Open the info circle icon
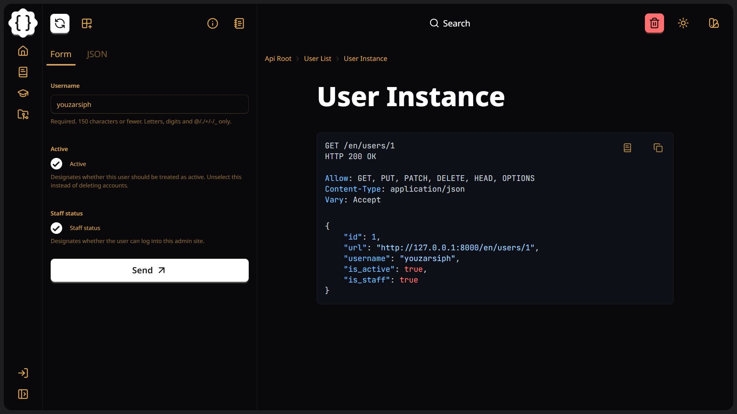The width and height of the screenshot is (737, 414). (x=213, y=23)
